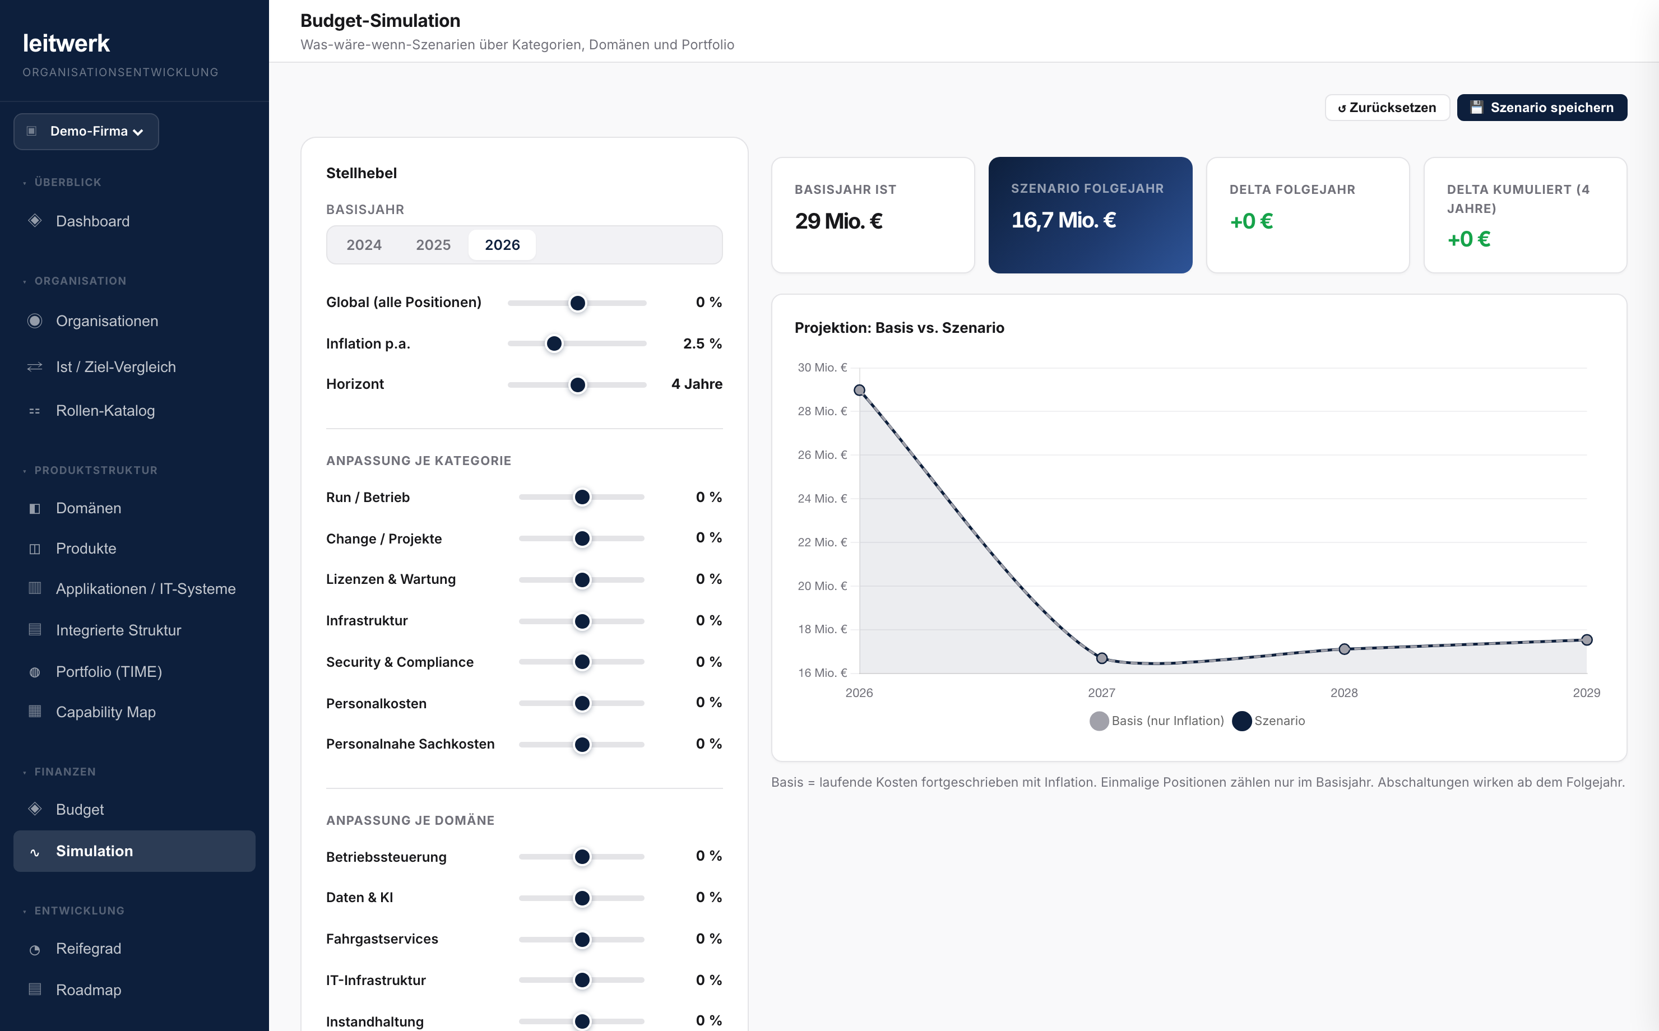The height and width of the screenshot is (1031, 1659).
Task: Click the Organisationen circle icon
Action: point(35,321)
